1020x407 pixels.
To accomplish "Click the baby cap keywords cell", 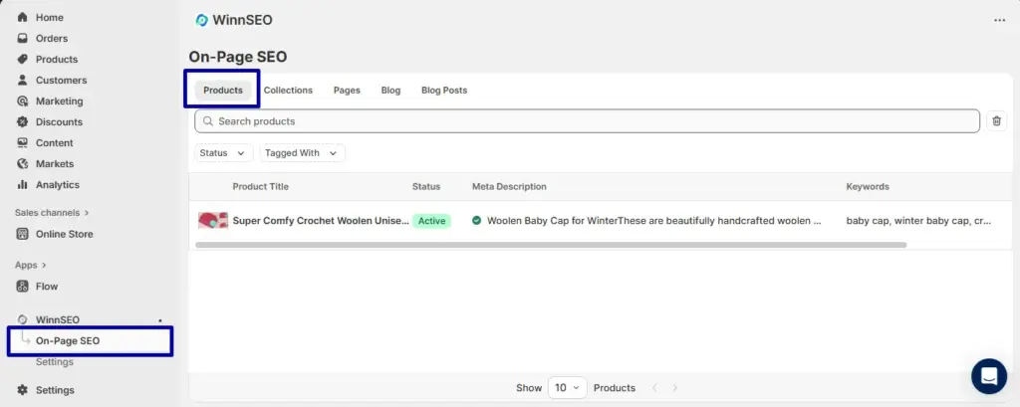I will [x=918, y=220].
